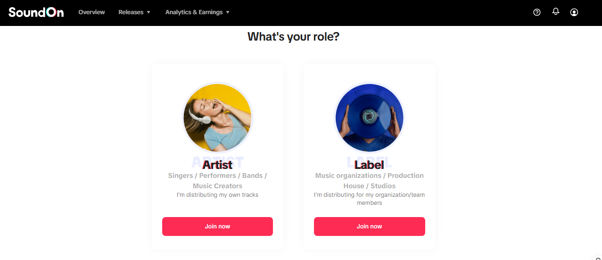Click Join now under Label

click(x=370, y=226)
